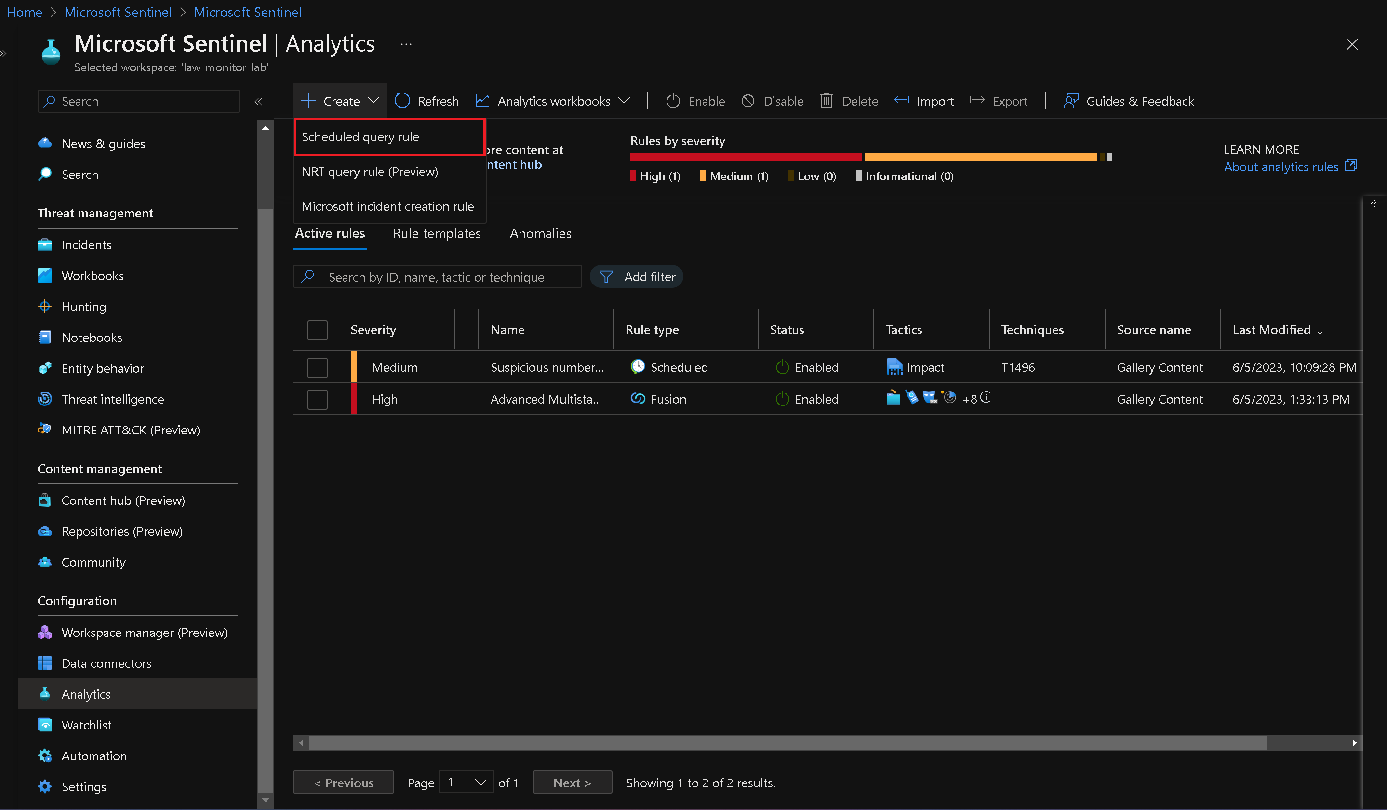
Task: Click Add filter button
Action: [x=636, y=276]
